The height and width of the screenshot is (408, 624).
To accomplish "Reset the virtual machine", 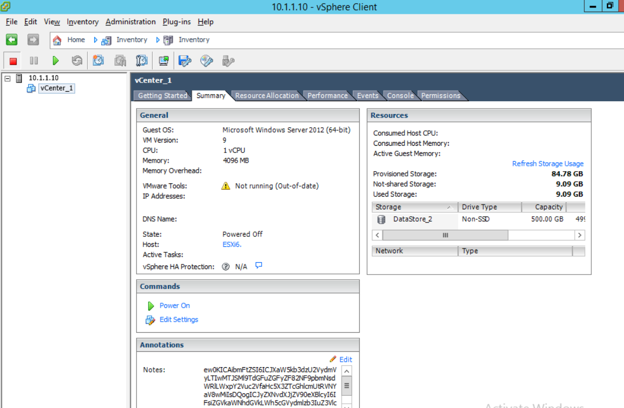I will [x=77, y=60].
